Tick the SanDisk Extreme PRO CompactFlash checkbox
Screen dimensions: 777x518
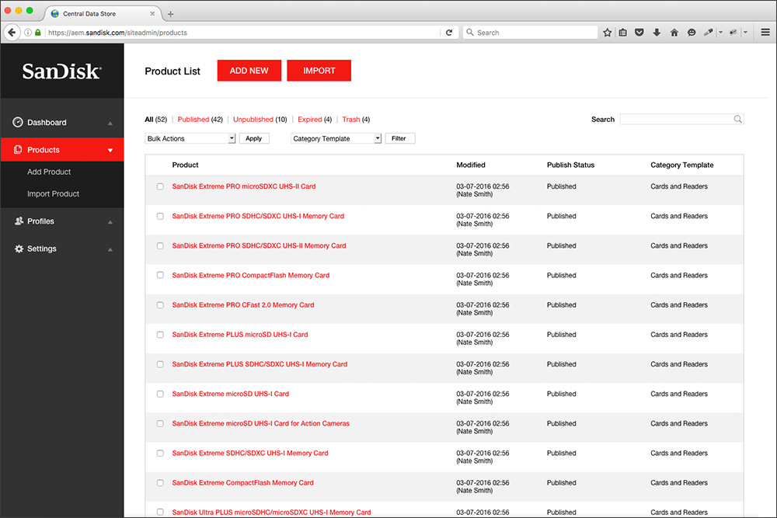pyautogui.click(x=160, y=276)
